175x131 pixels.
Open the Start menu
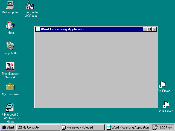[8, 127]
